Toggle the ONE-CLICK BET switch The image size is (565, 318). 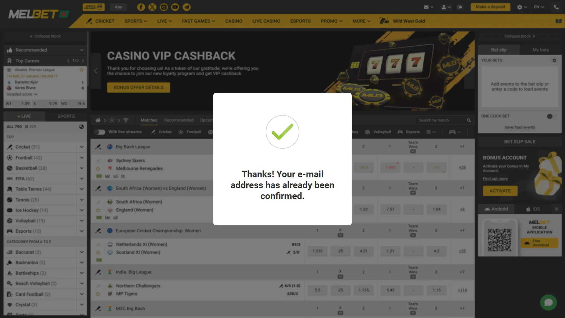[551, 116]
